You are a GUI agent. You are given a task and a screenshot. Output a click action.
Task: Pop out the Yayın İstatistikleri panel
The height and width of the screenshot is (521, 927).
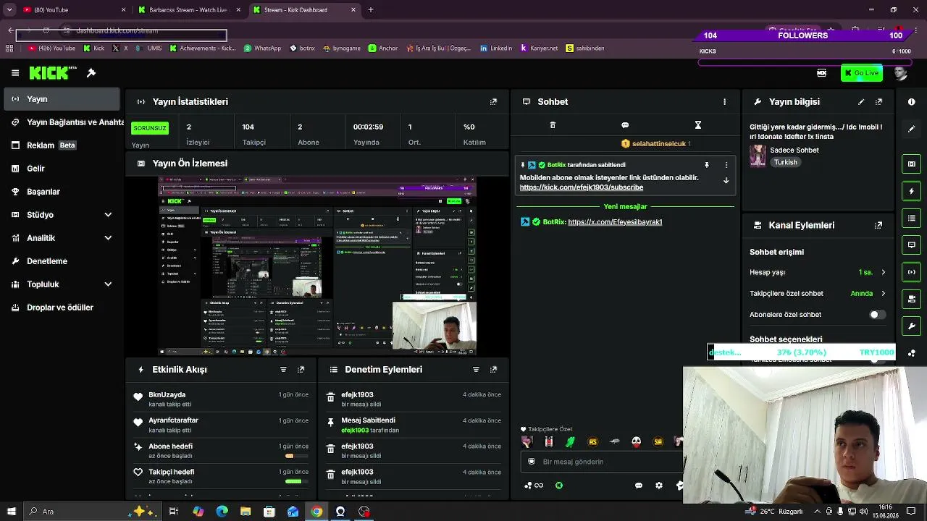tap(493, 102)
